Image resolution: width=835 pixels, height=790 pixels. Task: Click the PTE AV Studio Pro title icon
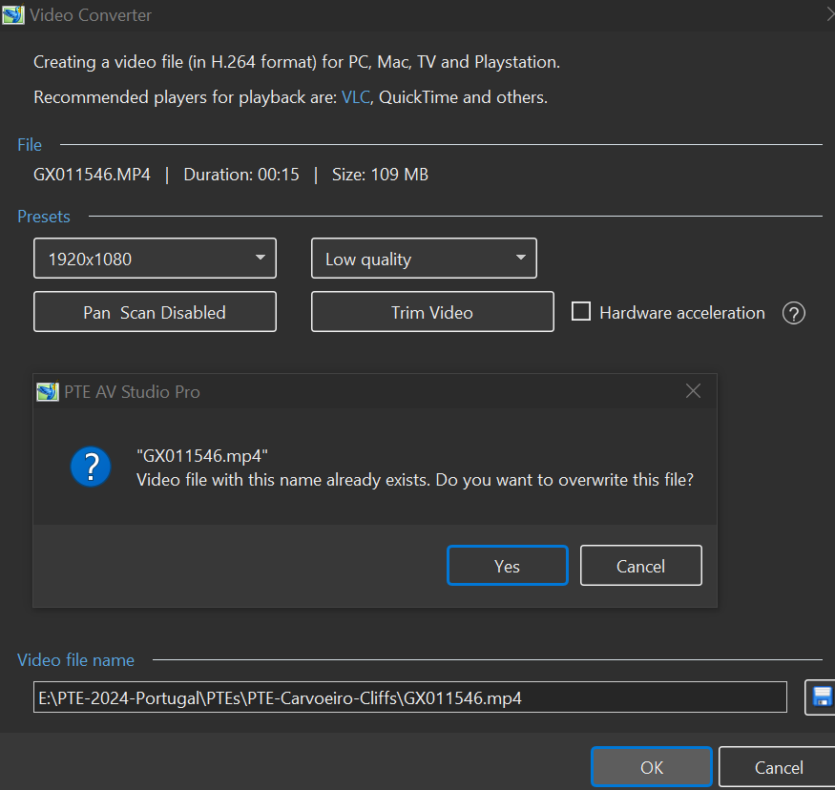(x=48, y=391)
